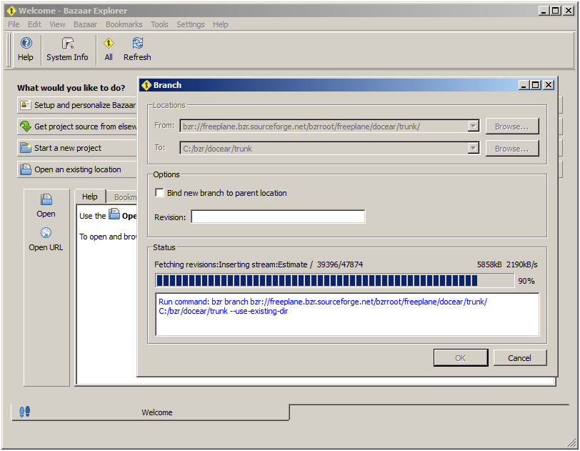
Task: Switch to the Help tab
Action: (x=90, y=197)
